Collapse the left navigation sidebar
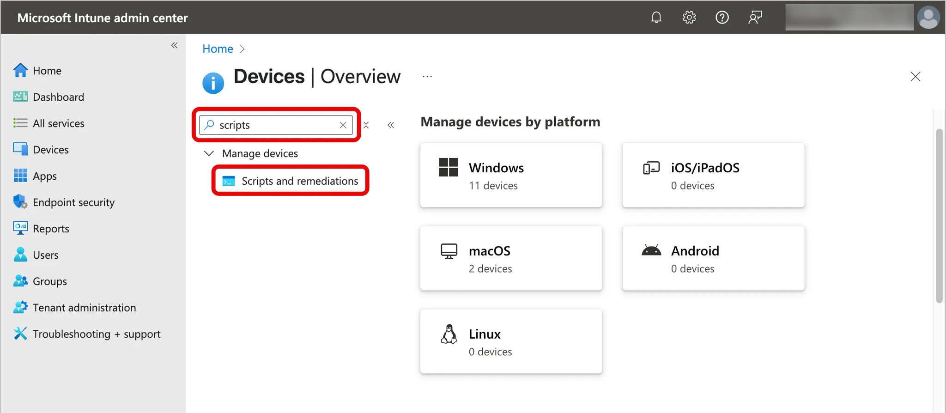 coord(174,45)
